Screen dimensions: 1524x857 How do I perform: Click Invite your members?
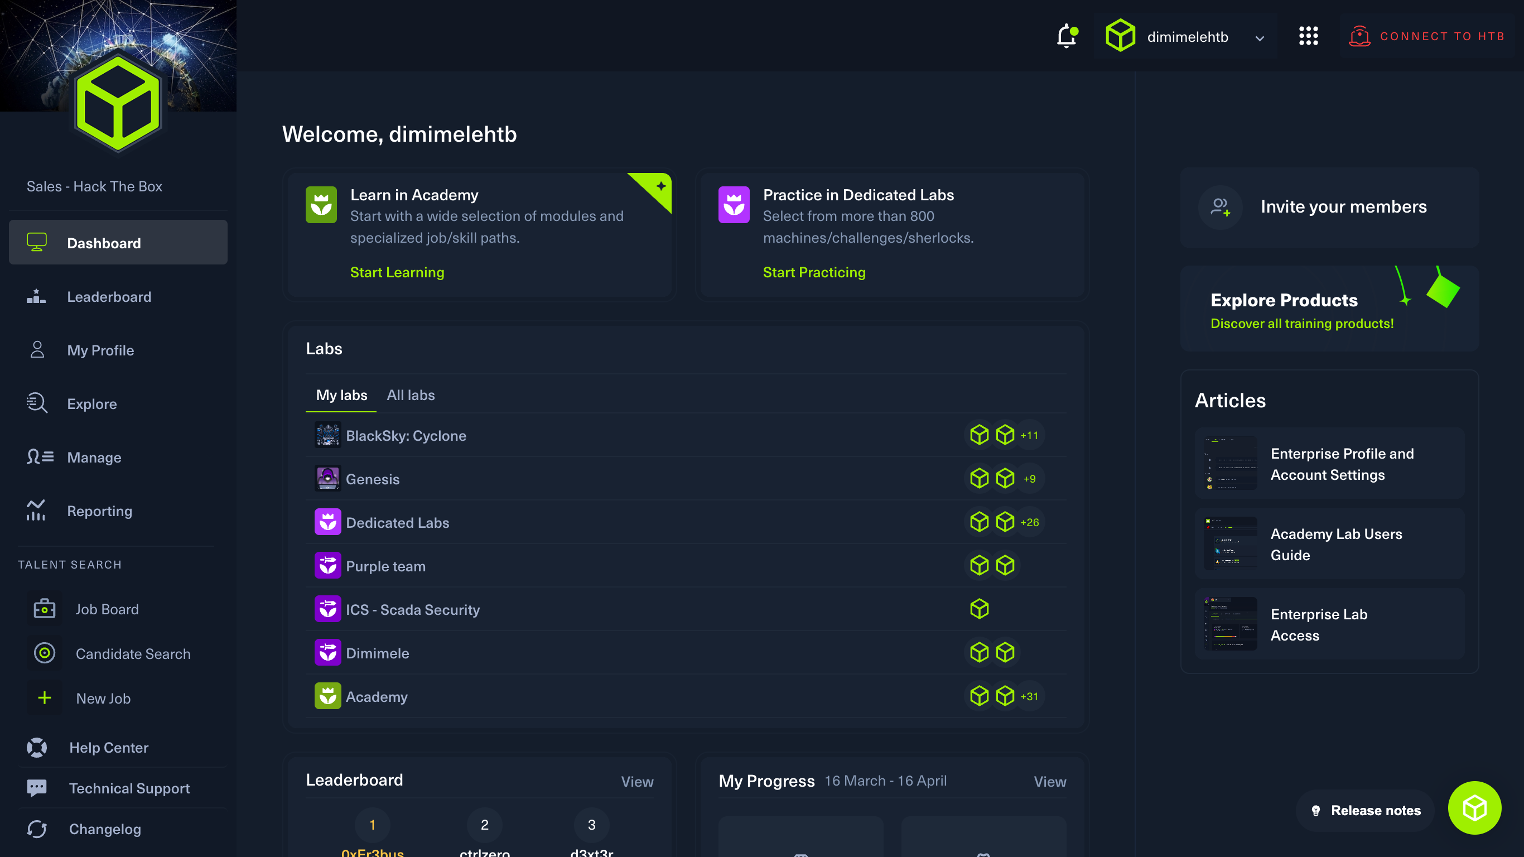pos(1329,206)
